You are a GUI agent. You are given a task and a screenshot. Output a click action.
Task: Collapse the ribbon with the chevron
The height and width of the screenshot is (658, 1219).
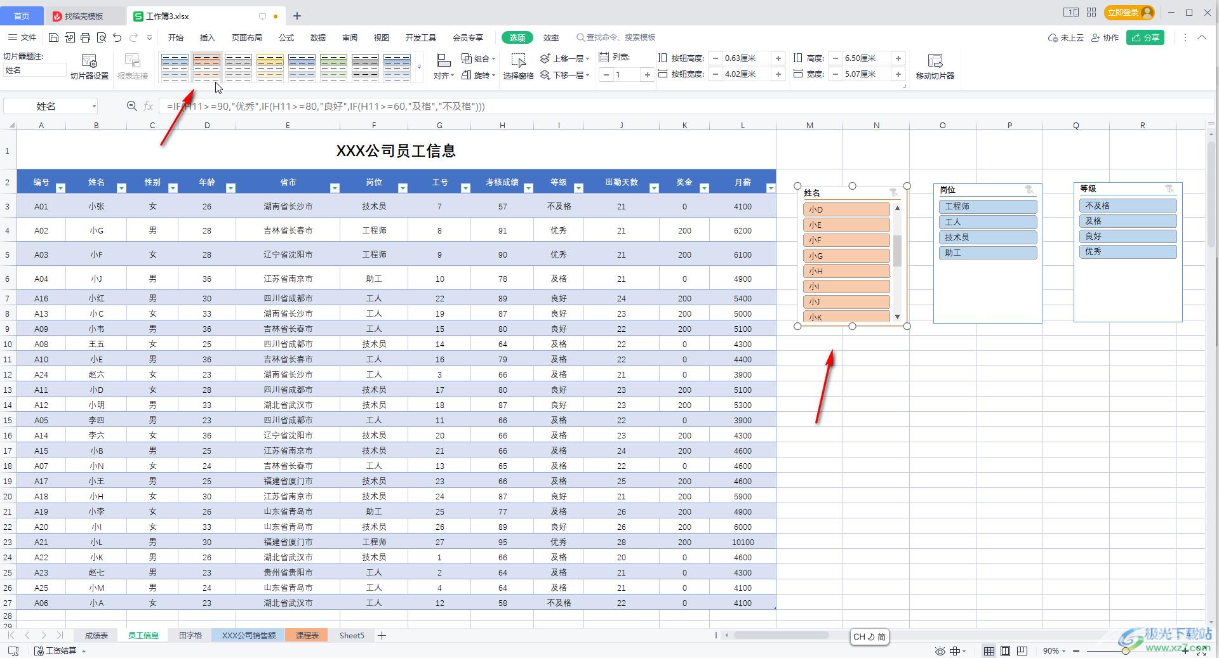[x=1202, y=37]
